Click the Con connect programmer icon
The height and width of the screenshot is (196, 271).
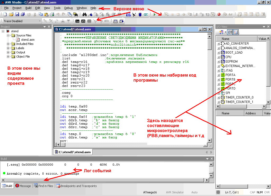coord(78,21)
